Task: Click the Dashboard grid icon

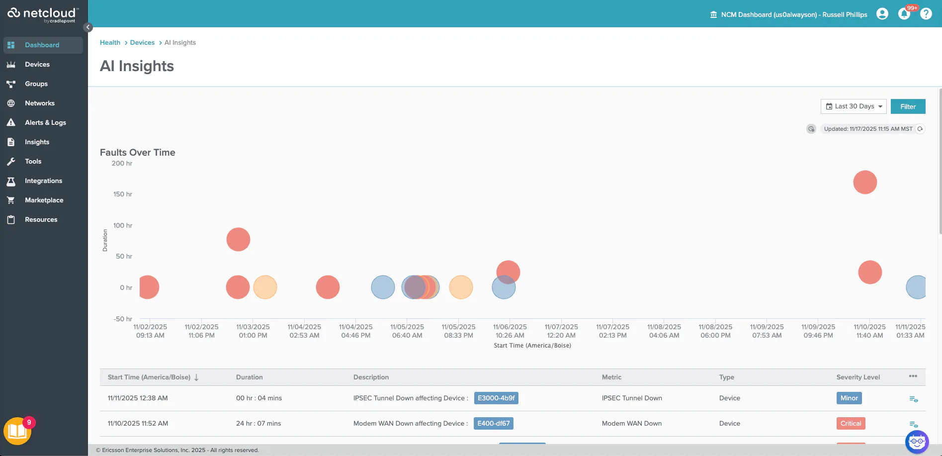Action: pyautogui.click(x=11, y=45)
